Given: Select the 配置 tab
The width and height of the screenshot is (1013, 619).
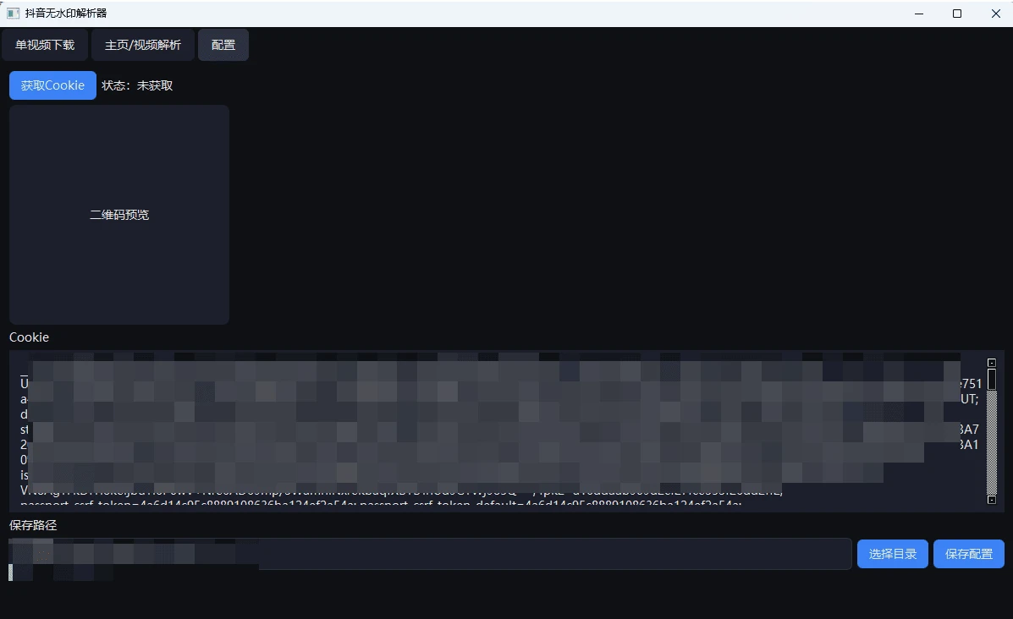Looking at the screenshot, I should coord(223,45).
